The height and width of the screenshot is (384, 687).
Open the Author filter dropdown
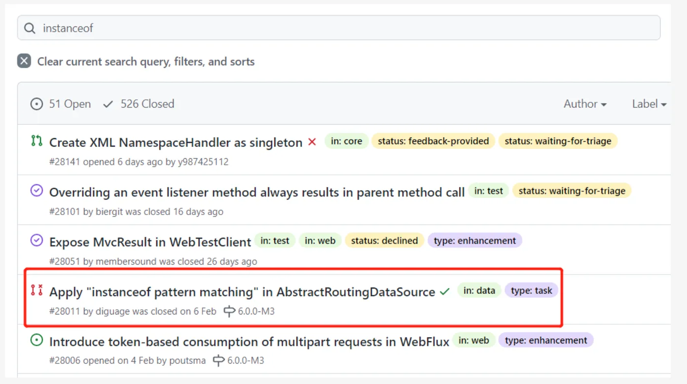point(585,104)
